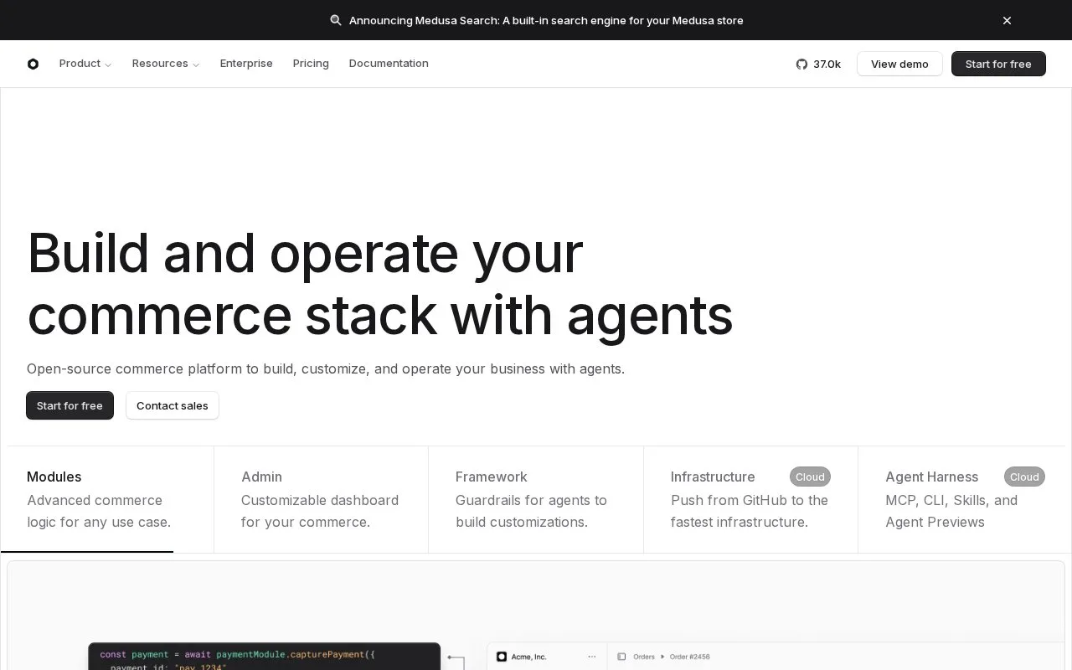This screenshot has width=1072, height=670.
Task: Click the capturePayment code snippet thumbnail
Action: [264, 657]
